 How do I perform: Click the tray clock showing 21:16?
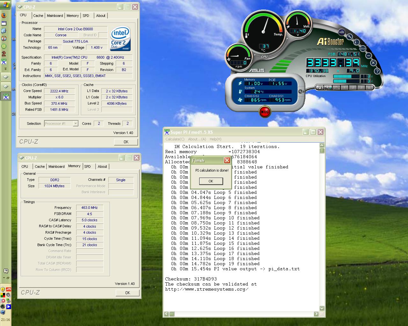click(x=5, y=320)
